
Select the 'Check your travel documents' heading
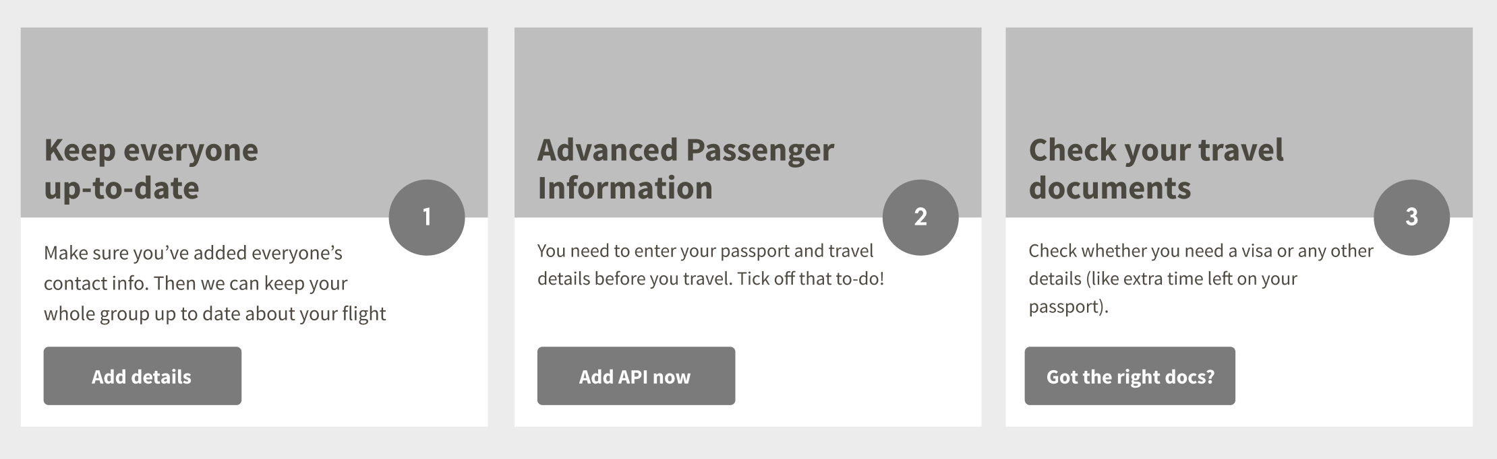pos(1156,168)
